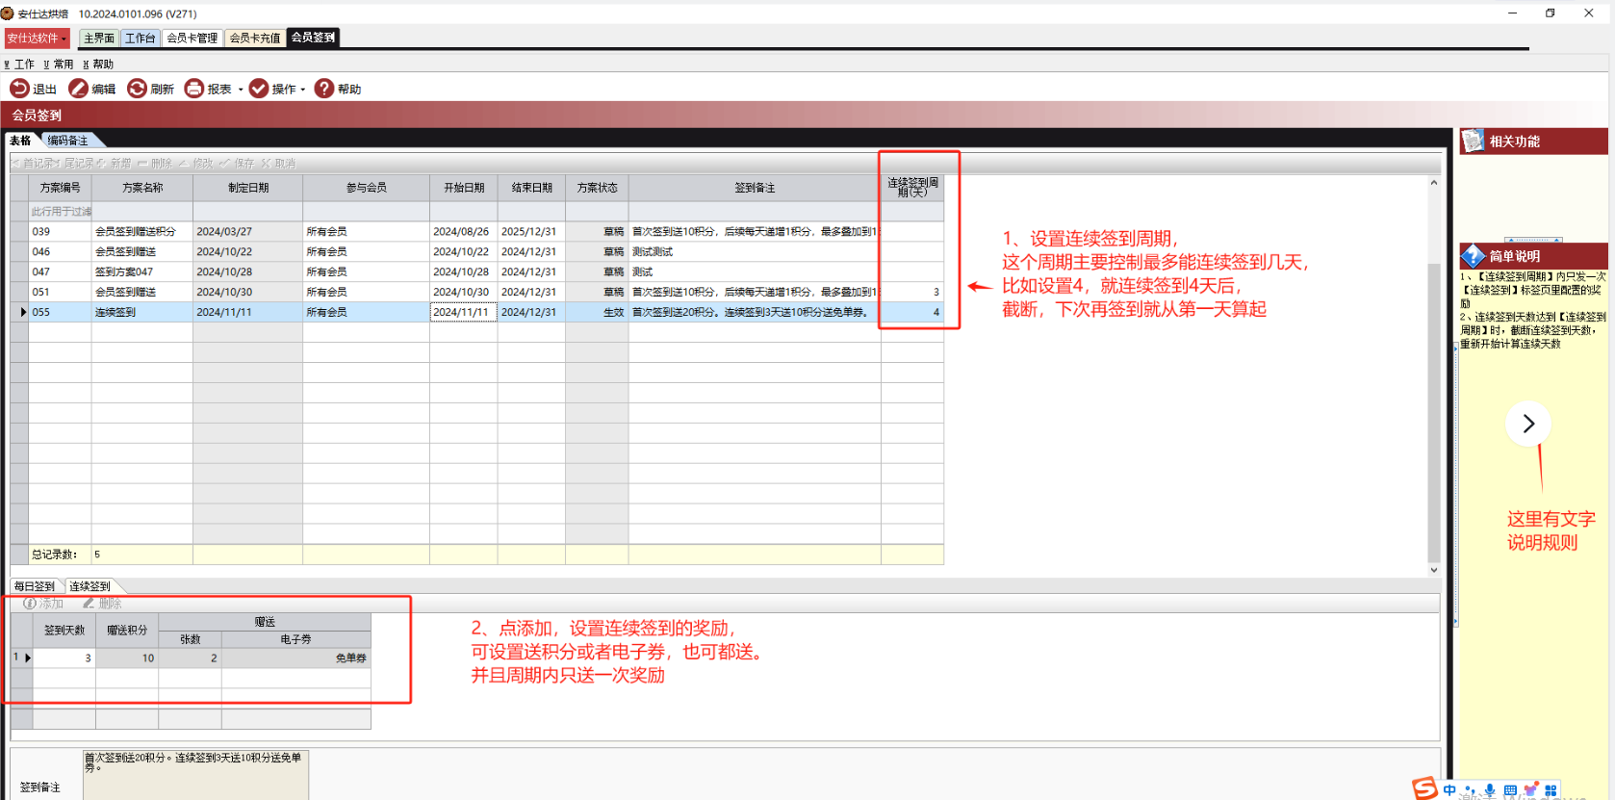Viewport: 1615px width, 800px height.
Task: Open the 安仕达软件 red dropdown menu
Action: (38, 39)
